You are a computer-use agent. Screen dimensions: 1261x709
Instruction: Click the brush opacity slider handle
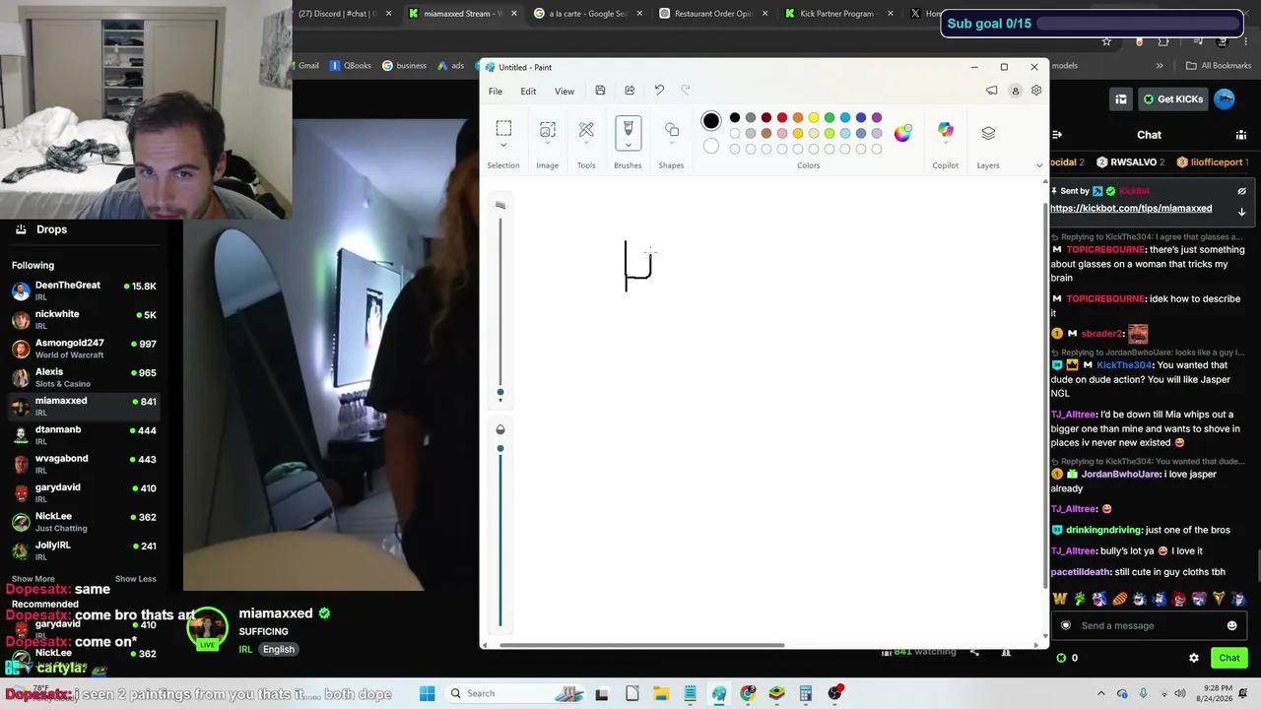pos(500,449)
